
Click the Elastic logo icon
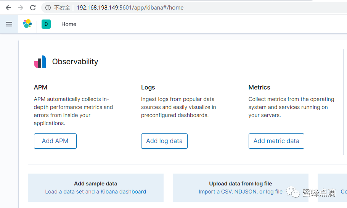click(27, 24)
